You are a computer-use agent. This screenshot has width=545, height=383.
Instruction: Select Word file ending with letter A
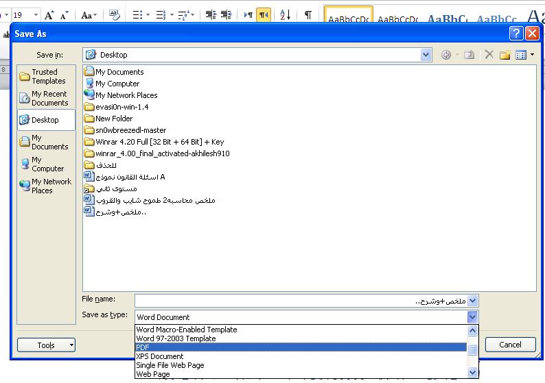125,177
